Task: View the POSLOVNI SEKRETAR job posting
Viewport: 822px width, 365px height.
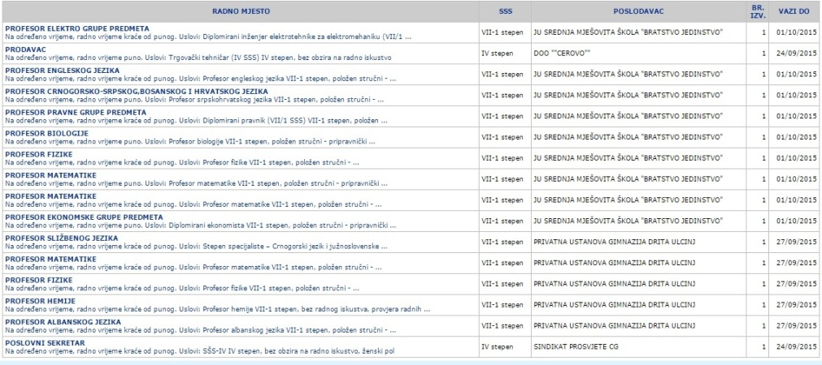Action: 45,343
